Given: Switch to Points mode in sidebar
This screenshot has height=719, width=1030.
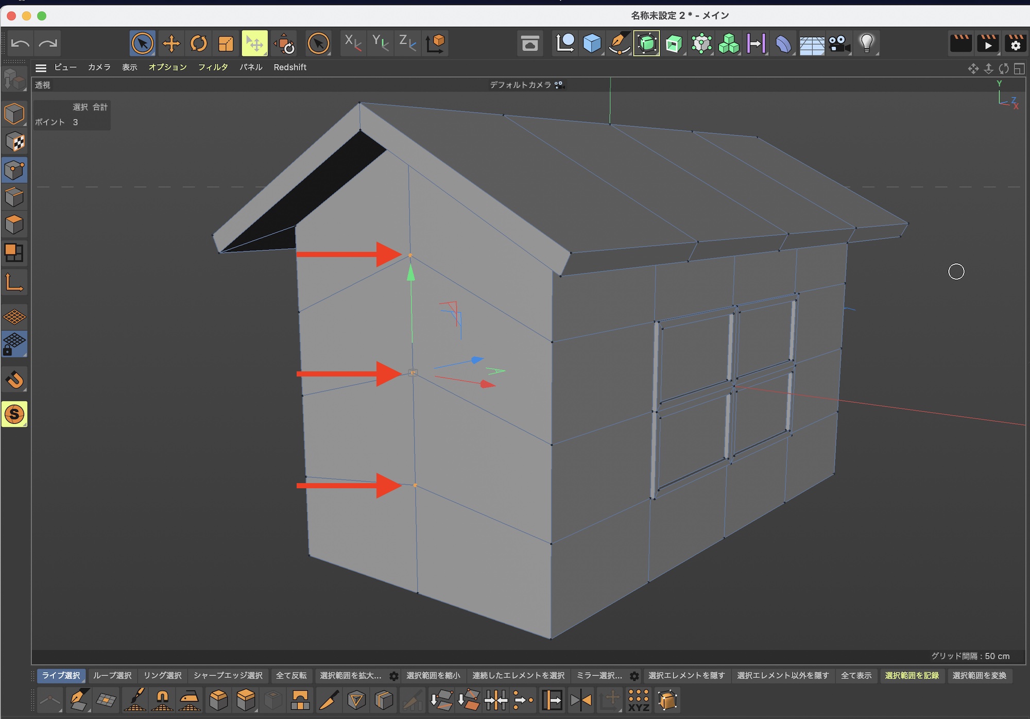Looking at the screenshot, I should 14,169.
